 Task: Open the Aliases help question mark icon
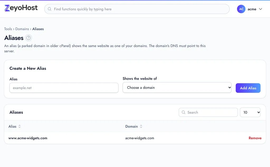point(28,38)
